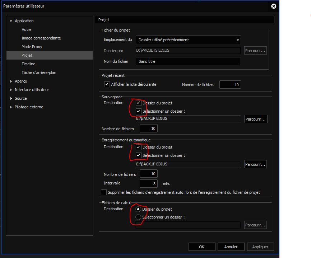The width and height of the screenshot is (311, 258).
Task: Browse for the Enregistrement automatique folder
Action: click(255, 164)
